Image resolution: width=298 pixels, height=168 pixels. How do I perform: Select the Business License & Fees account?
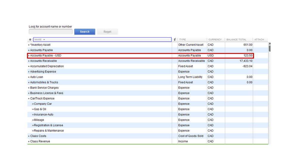click(148, 93)
